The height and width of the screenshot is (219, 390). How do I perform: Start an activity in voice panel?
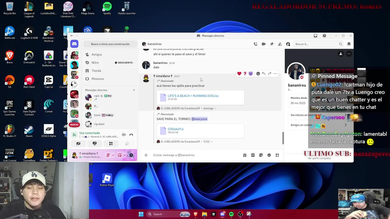point(111,144)
